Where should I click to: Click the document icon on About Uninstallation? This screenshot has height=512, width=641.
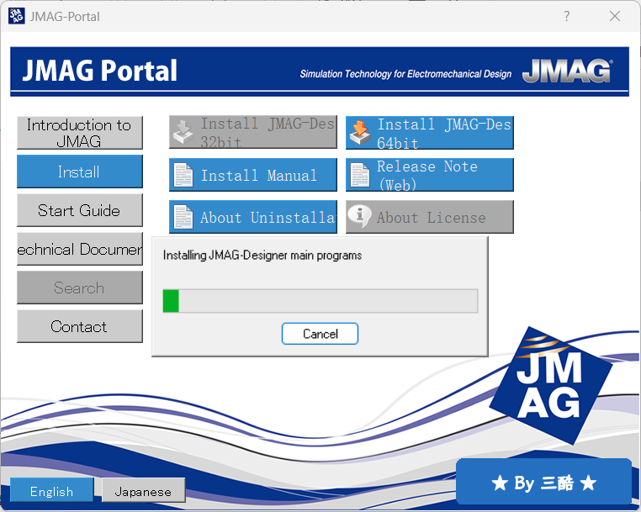click(x=183, y=217)
